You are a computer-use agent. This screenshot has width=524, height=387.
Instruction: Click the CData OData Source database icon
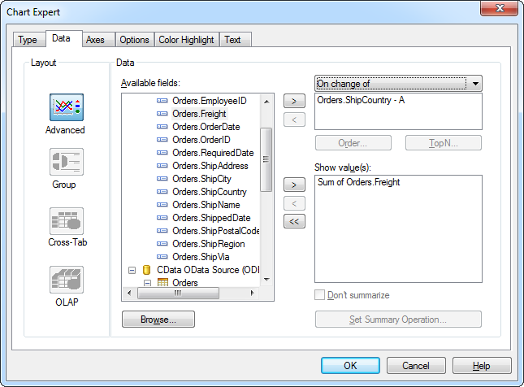148,270
